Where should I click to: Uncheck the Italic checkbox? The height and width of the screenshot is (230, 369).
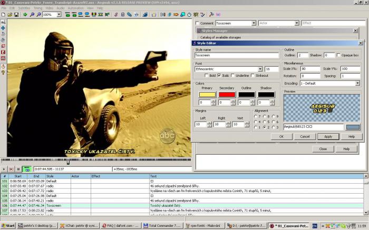click(219, 75)
